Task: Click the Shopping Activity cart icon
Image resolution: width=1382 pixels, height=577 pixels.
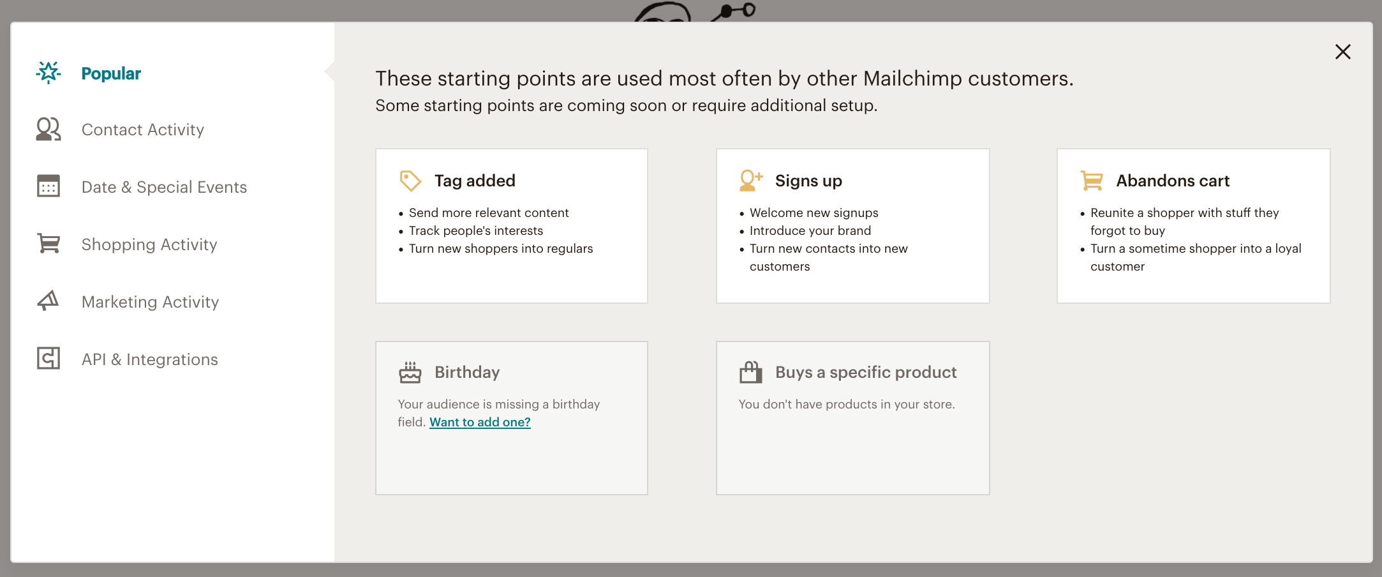Action: [48, 244]
